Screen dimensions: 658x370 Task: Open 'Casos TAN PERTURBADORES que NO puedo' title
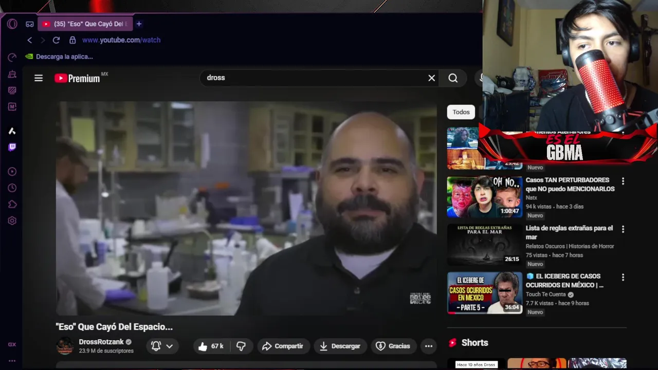tap(570, 184)
